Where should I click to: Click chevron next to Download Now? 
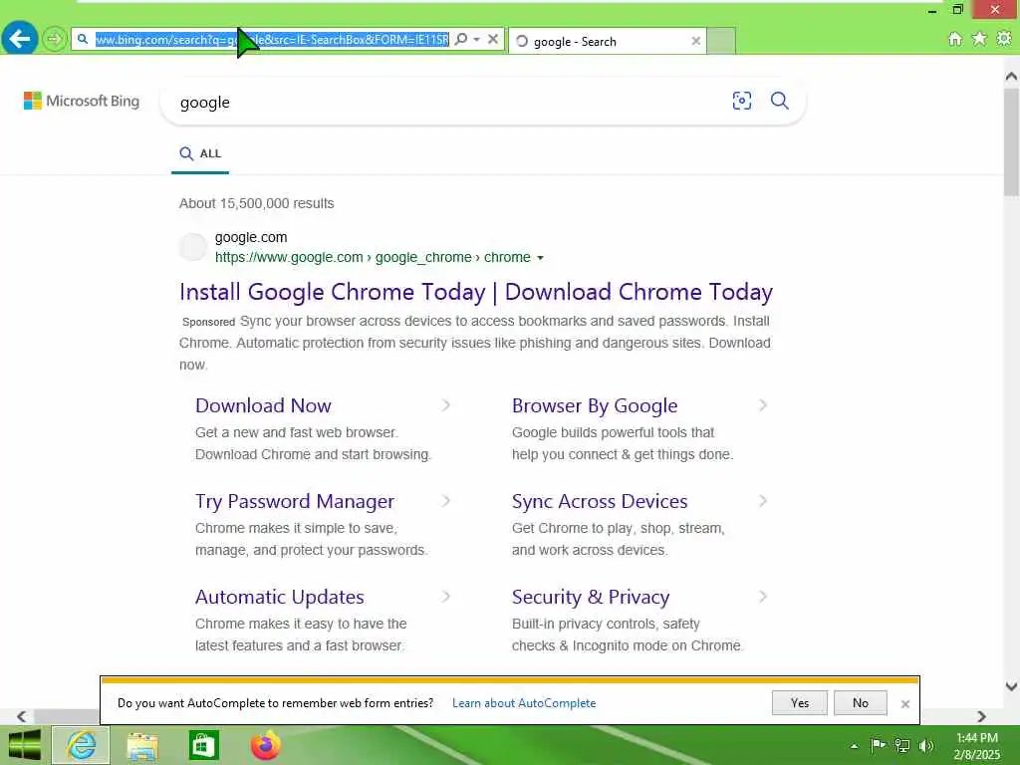(446, 405)
